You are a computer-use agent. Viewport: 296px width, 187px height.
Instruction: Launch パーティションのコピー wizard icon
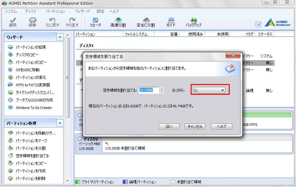10,62
